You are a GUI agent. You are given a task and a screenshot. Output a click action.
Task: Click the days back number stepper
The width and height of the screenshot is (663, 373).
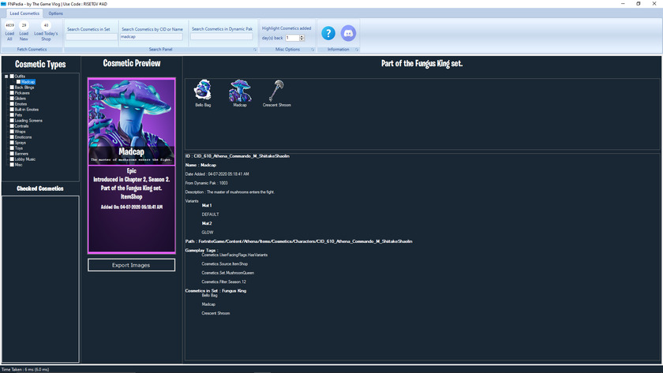[x=302, y=38]
